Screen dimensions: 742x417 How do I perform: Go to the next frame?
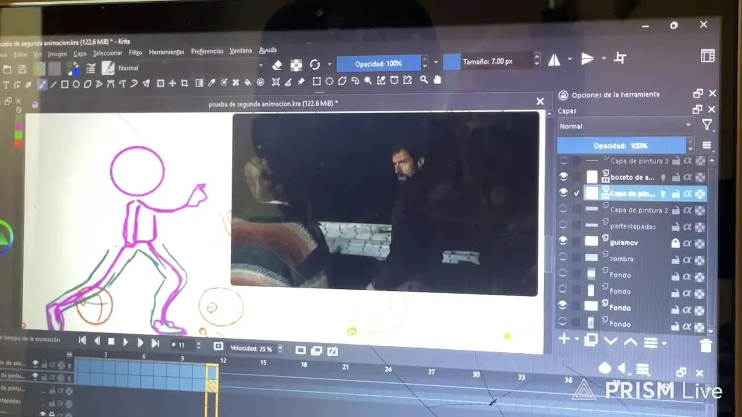coord(140,342)
